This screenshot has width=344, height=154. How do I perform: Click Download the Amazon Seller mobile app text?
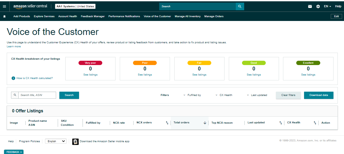click(x=104, y=141)
